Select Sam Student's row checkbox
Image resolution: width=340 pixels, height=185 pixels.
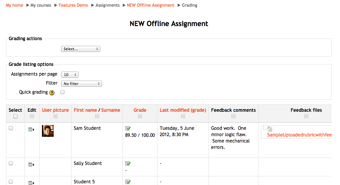11,128
